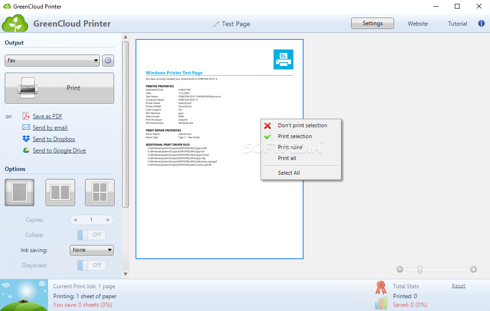Click Send to Google Drive link

[59, 150]
